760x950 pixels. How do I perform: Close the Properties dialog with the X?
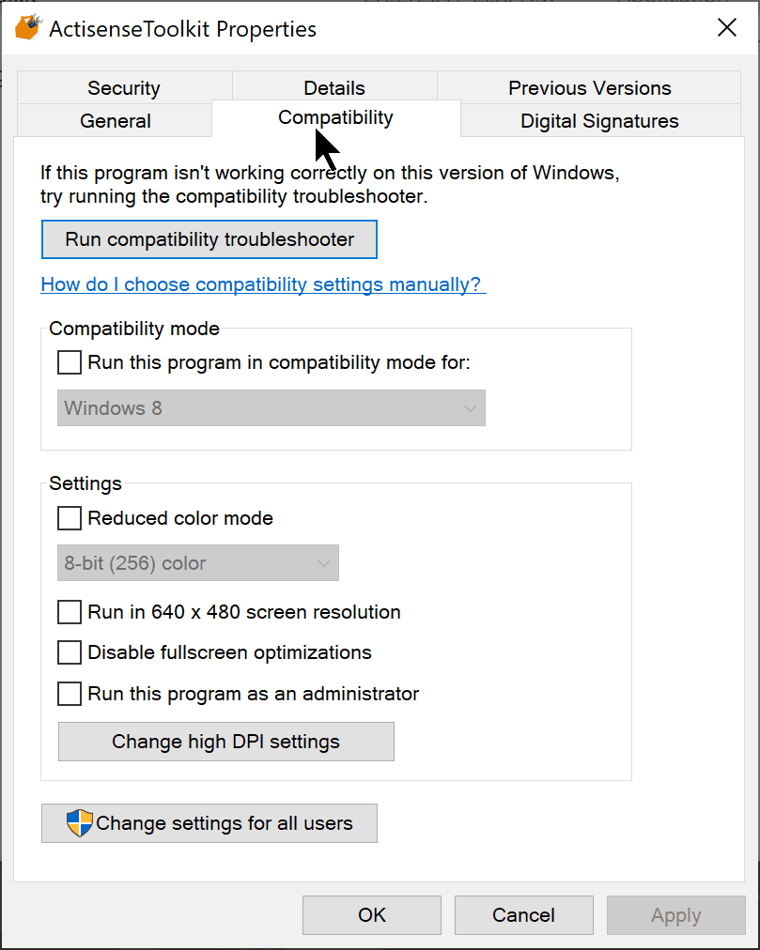[x=726, y=27]
